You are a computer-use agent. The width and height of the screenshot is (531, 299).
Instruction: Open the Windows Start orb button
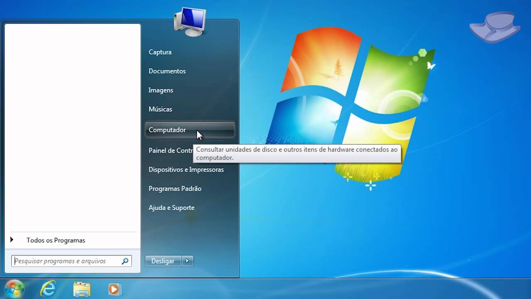pos(14,289)
